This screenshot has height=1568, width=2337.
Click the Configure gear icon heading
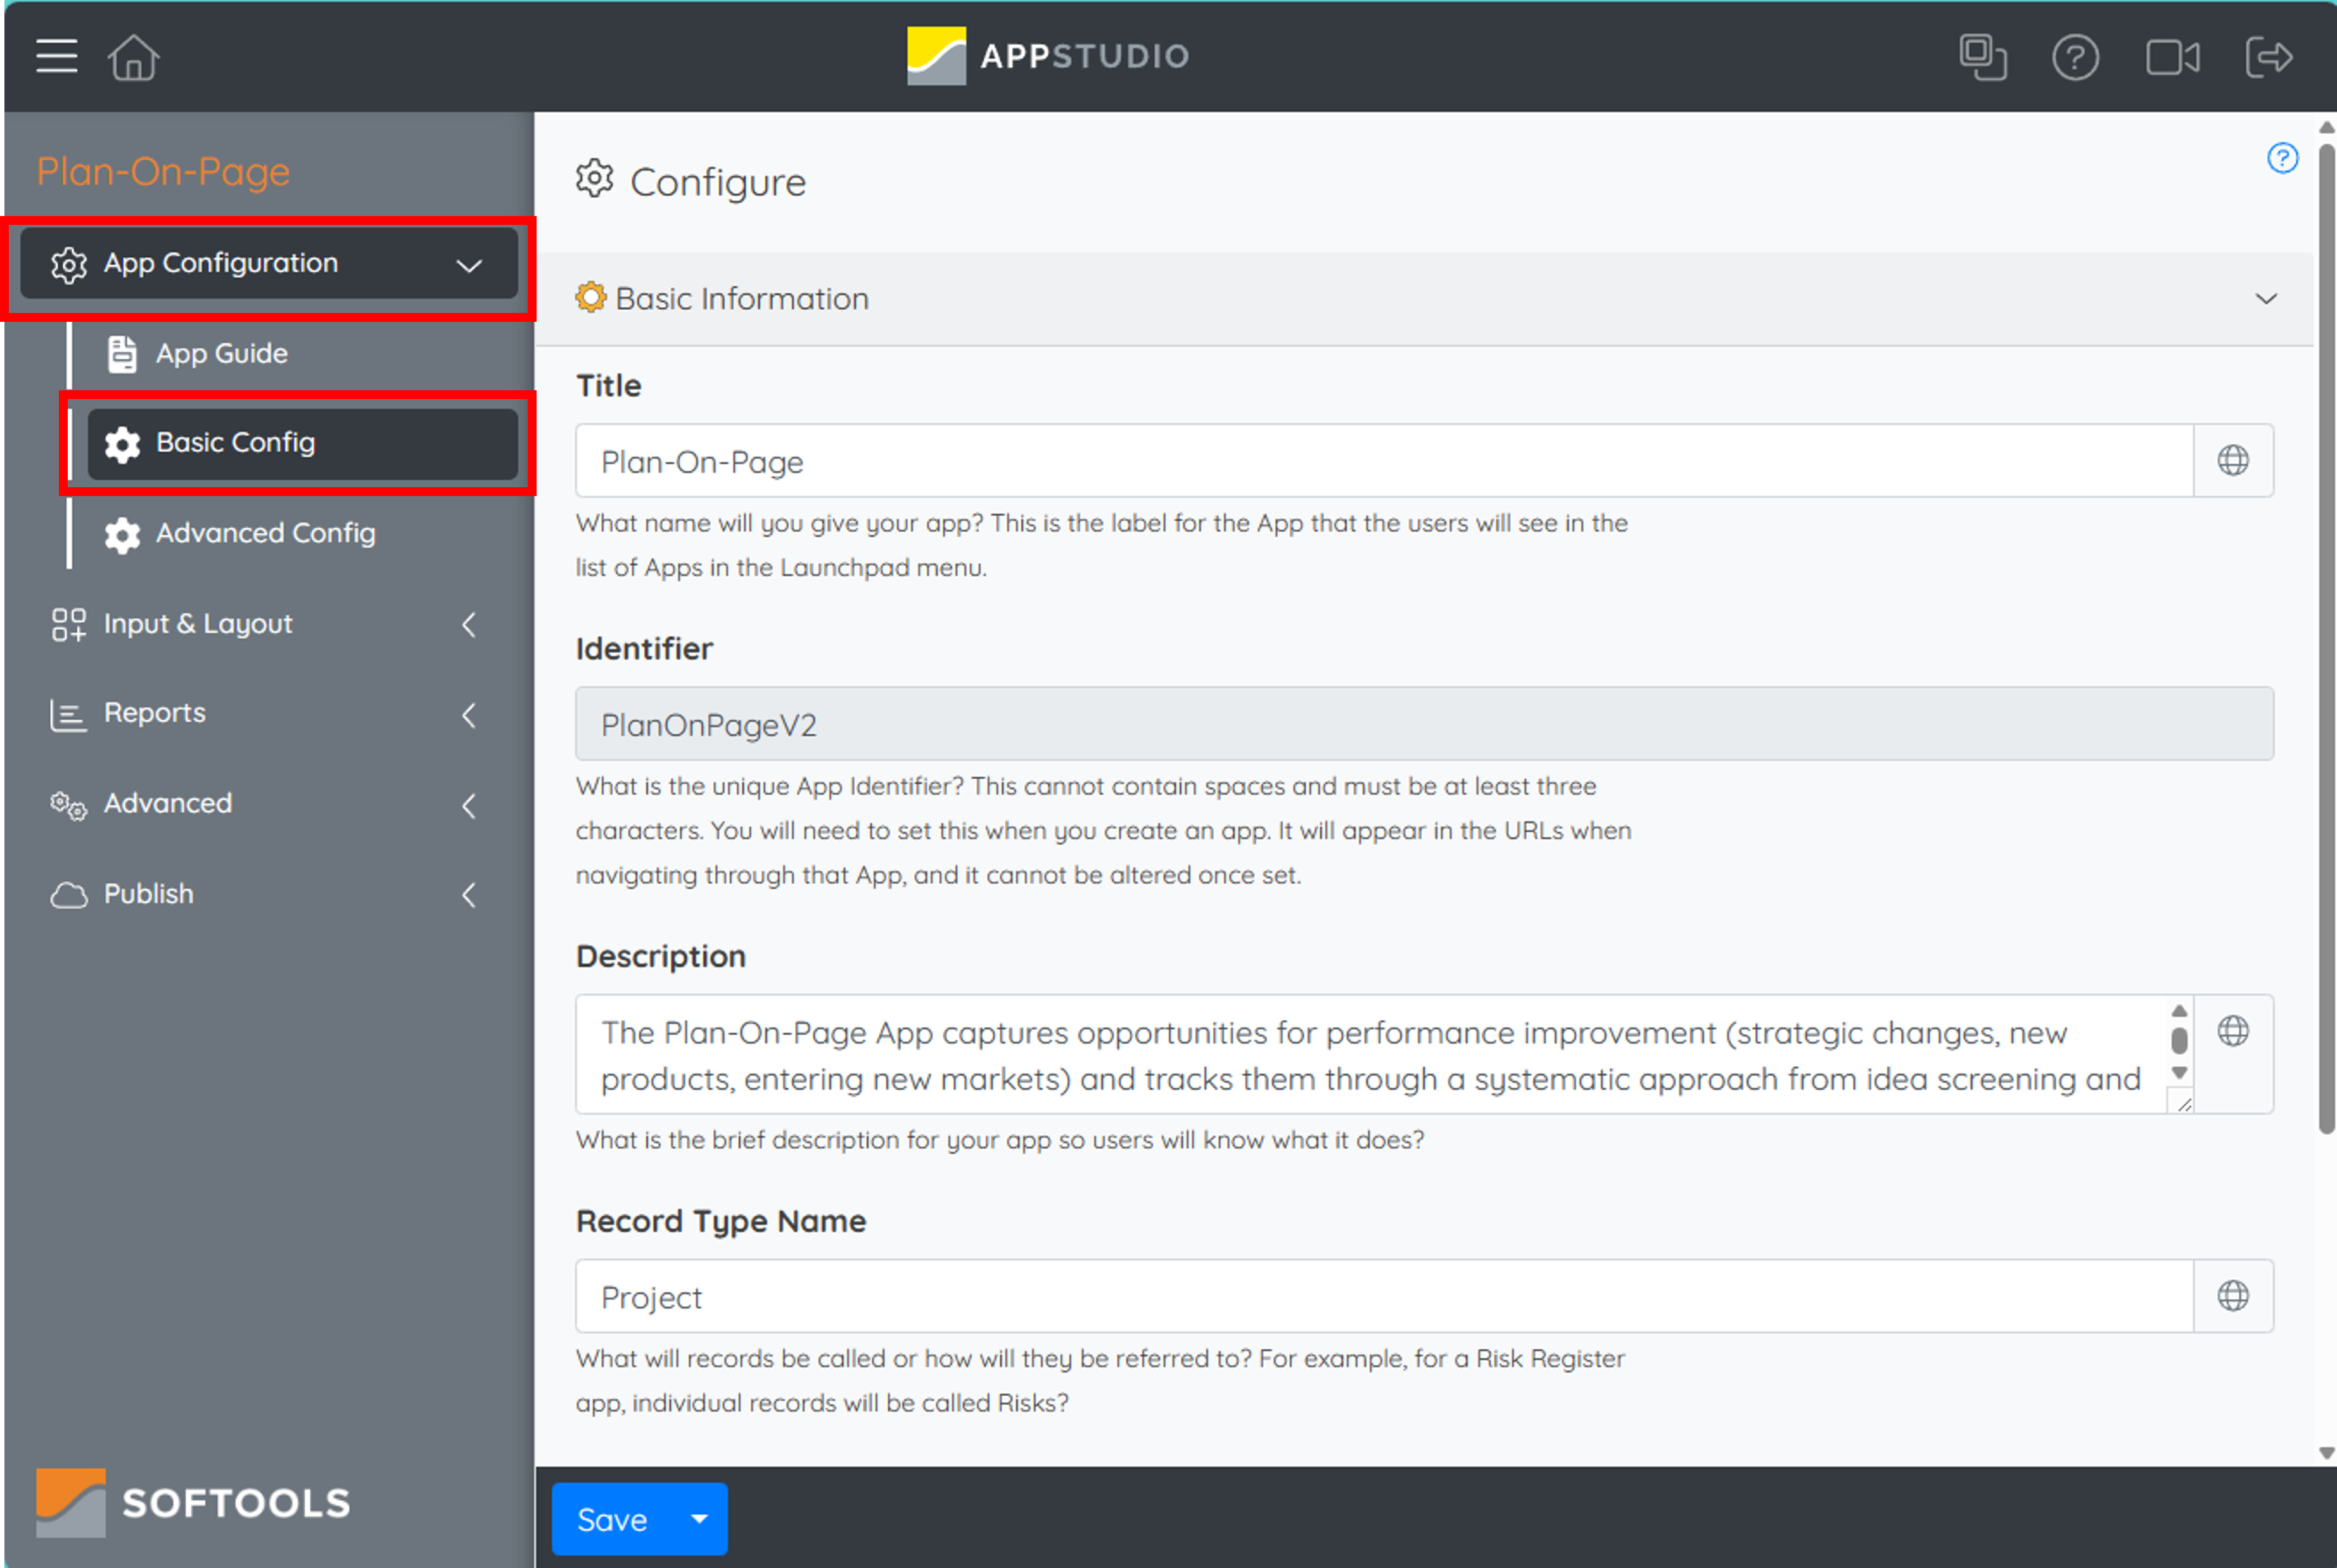coord(594,179)
